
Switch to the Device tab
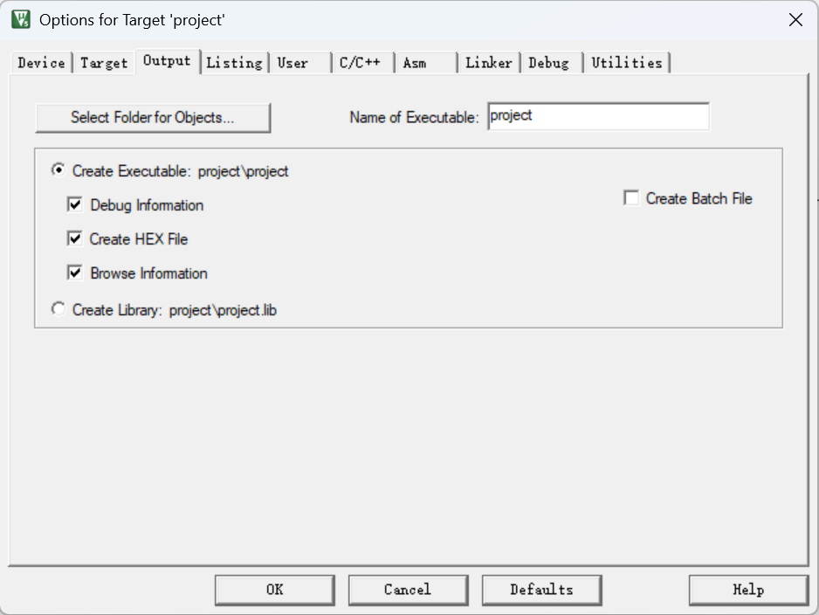pyautogui.click(x=41, y=63)
